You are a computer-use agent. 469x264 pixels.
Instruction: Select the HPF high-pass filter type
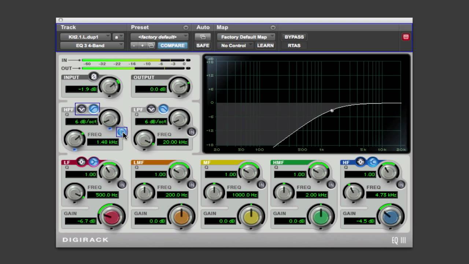(94, 109)
